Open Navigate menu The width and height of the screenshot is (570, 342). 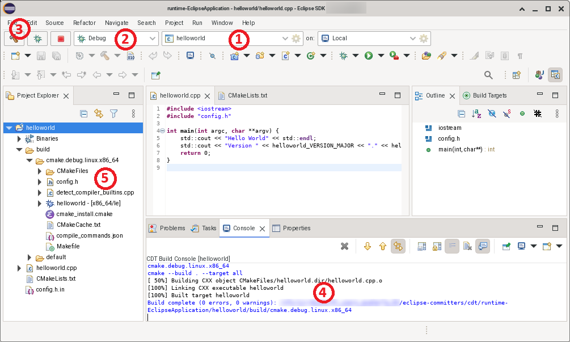(116, 23)
